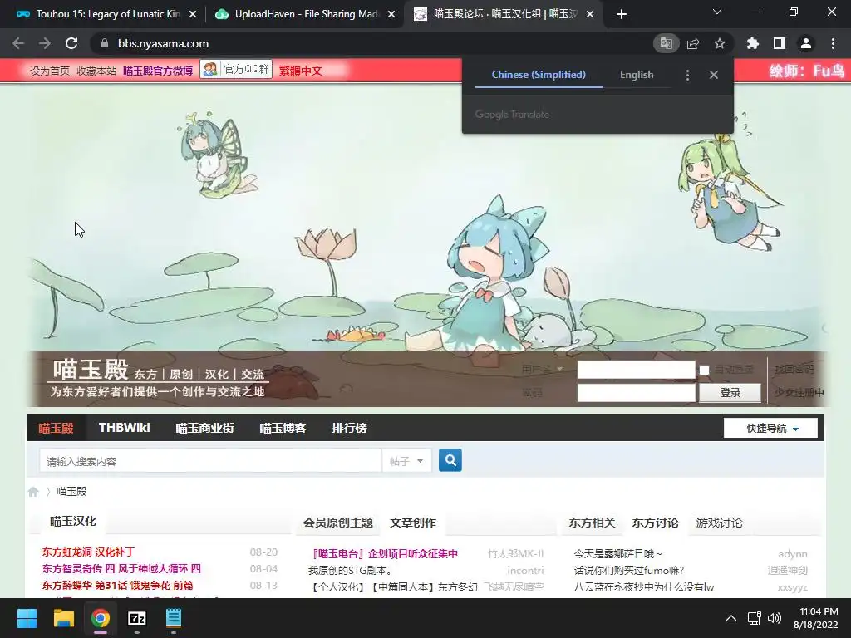Click the home icon in the breadcrumb

(x=33, y=492)
